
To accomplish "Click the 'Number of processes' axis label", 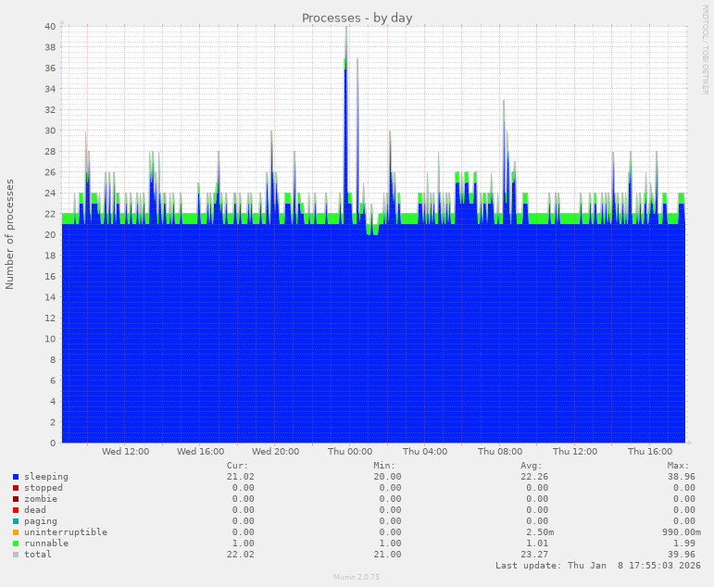I will coord(10,234).
